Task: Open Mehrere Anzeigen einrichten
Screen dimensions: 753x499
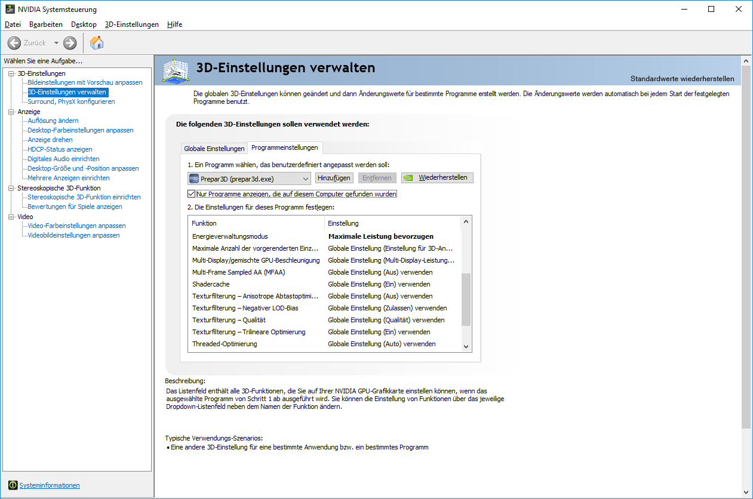Action: click(x=69, y=178)
